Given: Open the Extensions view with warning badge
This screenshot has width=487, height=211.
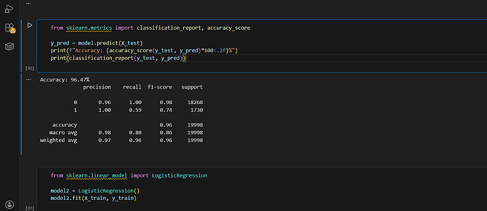Looking at the screenshot, I should pyautogui.click(x=9, y=28).
